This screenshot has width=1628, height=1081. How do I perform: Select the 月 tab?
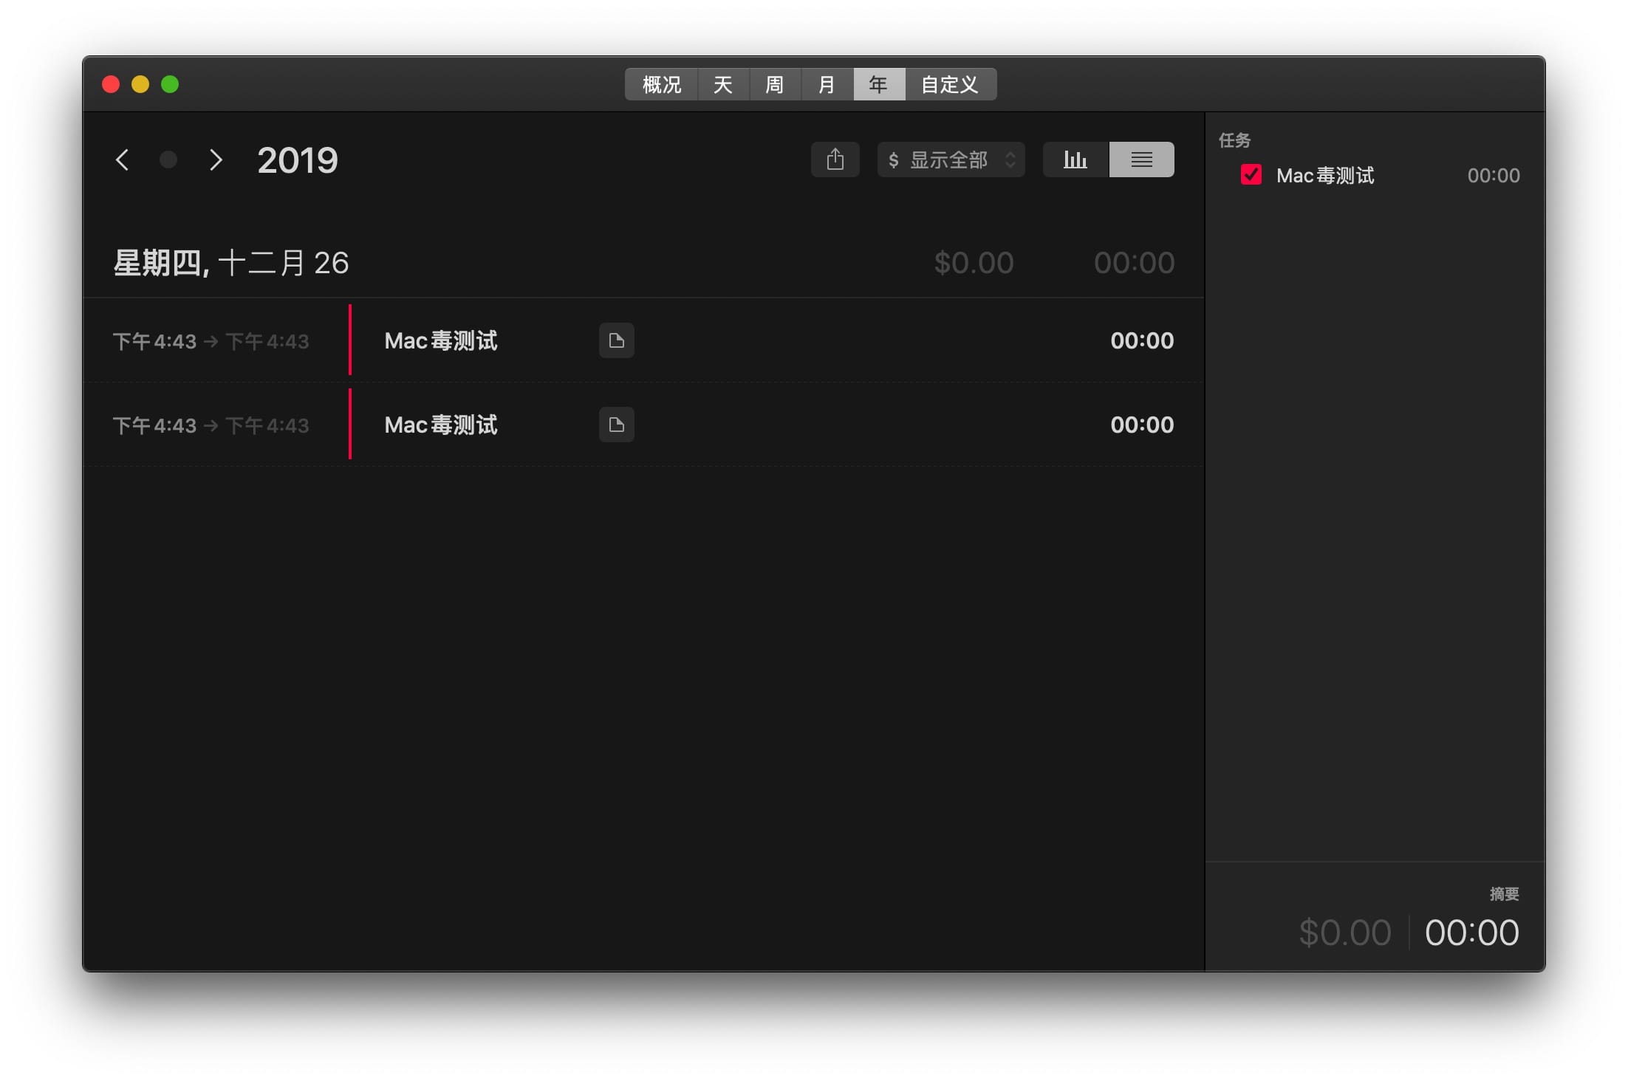coord(827,85)
